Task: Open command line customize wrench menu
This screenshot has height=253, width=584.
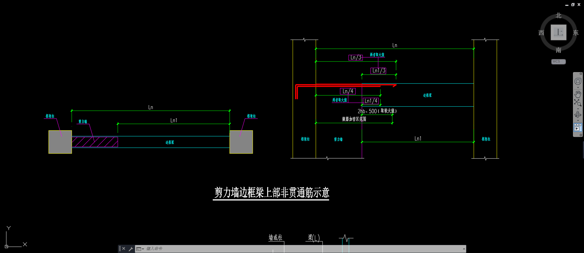Action: (x=131, y=249)
